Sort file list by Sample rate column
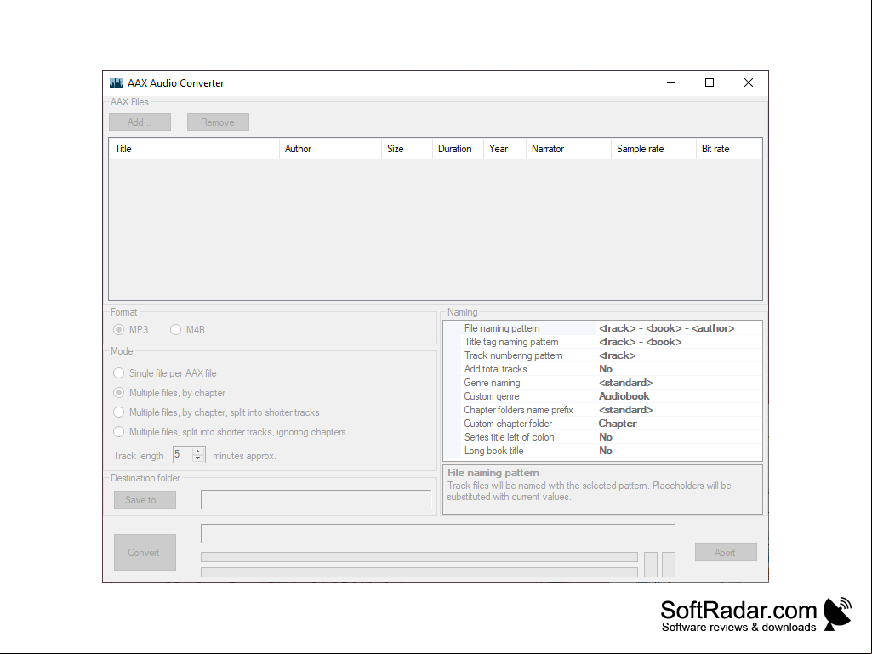872x654 pixels. pos(653,149)
